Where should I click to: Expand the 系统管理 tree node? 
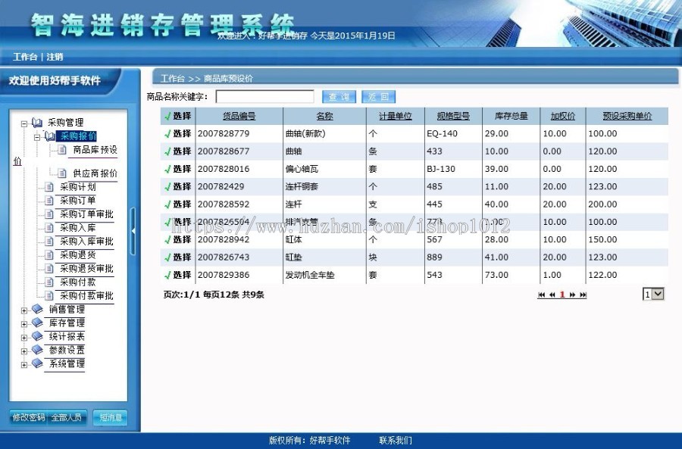pyautogui.click(x=24, y=365)
